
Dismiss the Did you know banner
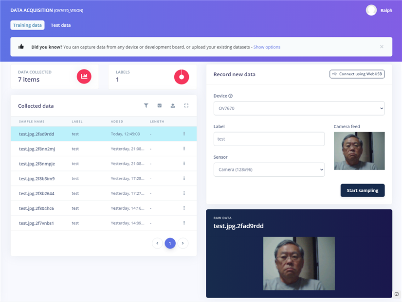click(382, 47)
